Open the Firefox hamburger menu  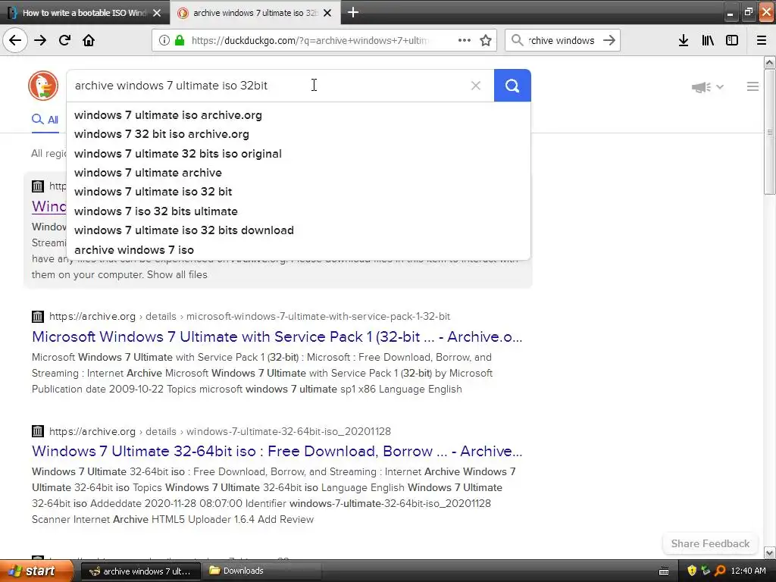click(762, 40)
